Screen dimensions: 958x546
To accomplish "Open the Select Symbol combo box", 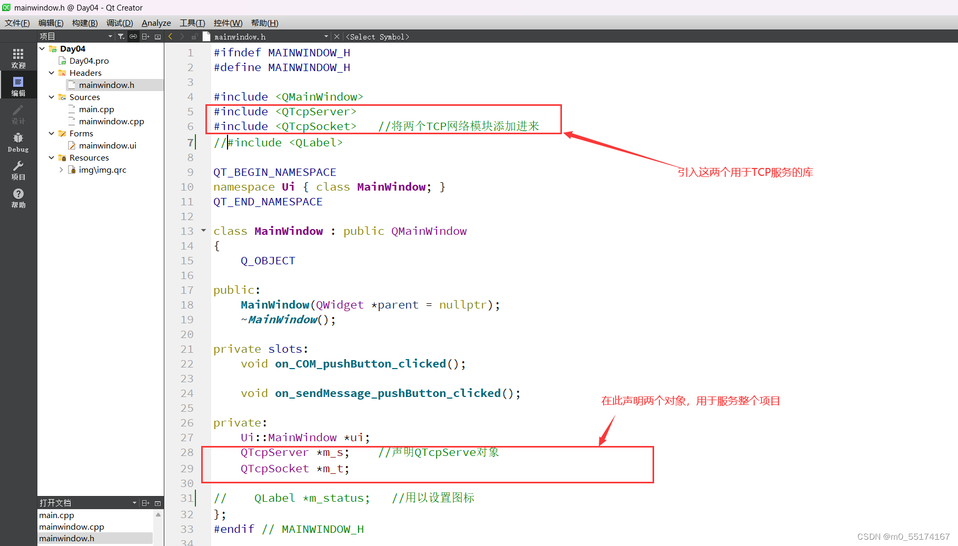I will (377, 36).
